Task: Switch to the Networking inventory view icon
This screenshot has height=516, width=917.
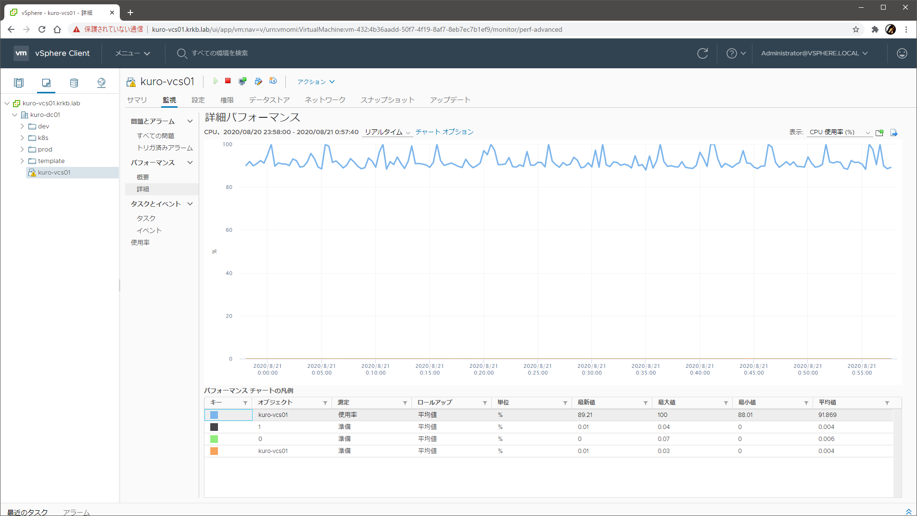Action: point(101,83)
